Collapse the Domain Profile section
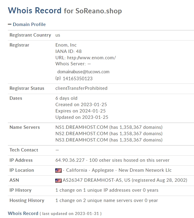 [x=27, y=24]
